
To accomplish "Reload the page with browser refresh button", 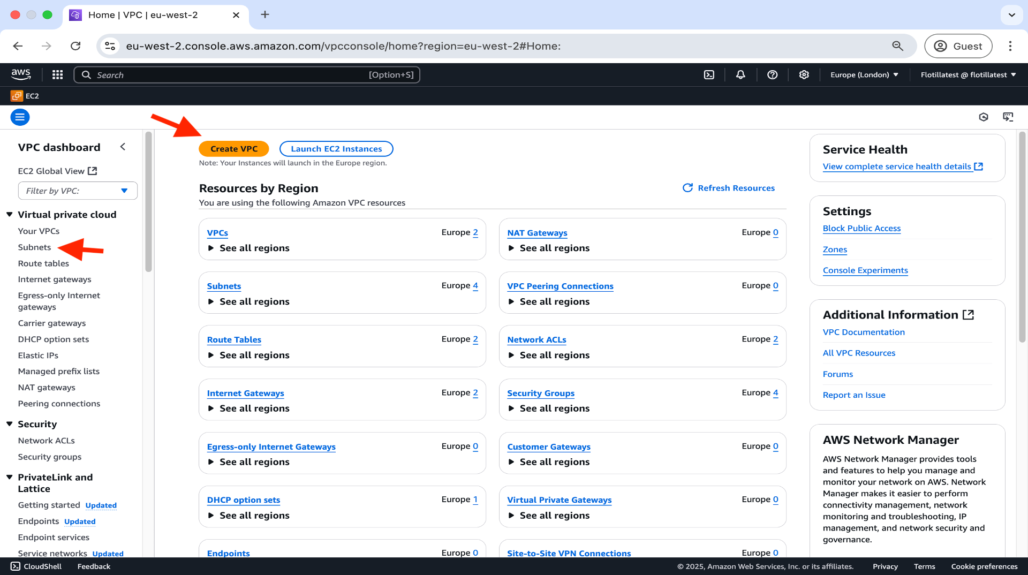I will click(x=75, y=46).
